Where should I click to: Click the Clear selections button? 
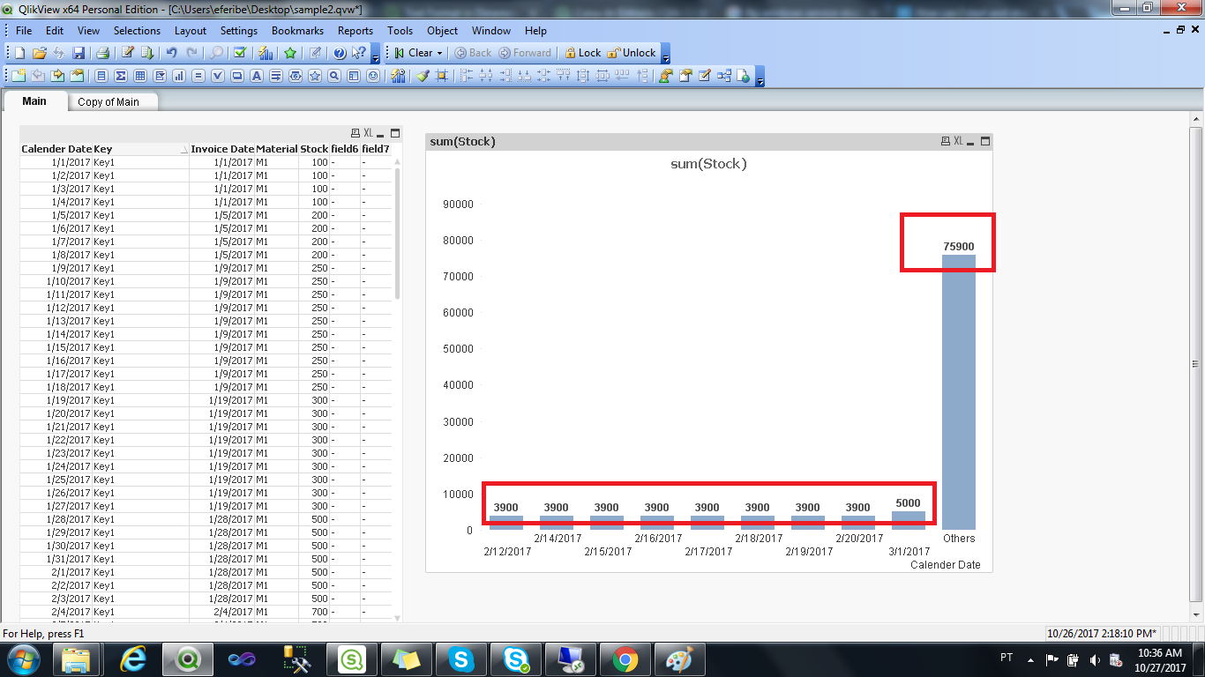[413, 53]
